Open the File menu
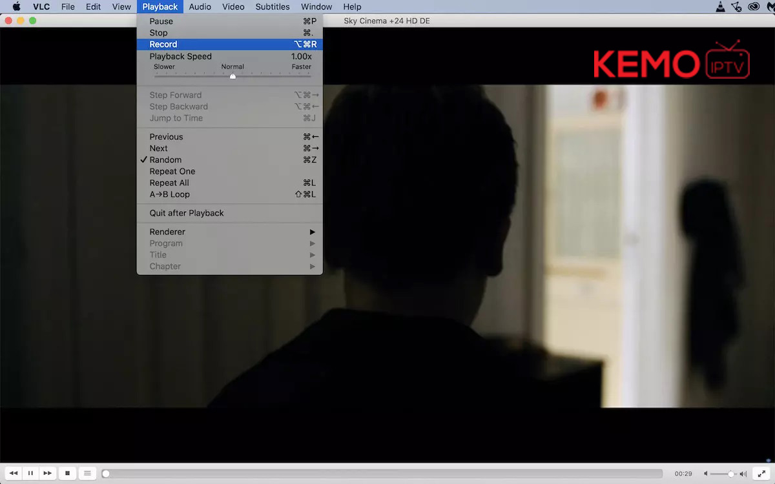This screenshot has width=775, height=484. tap(68, 6)
